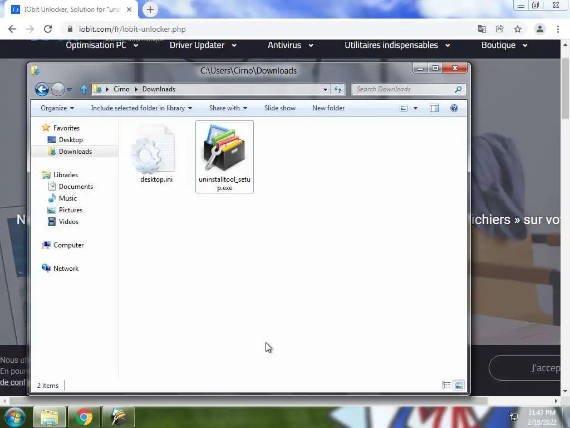
Task: Click the J'accepte cookie button
Action: (x=525, y=368)
